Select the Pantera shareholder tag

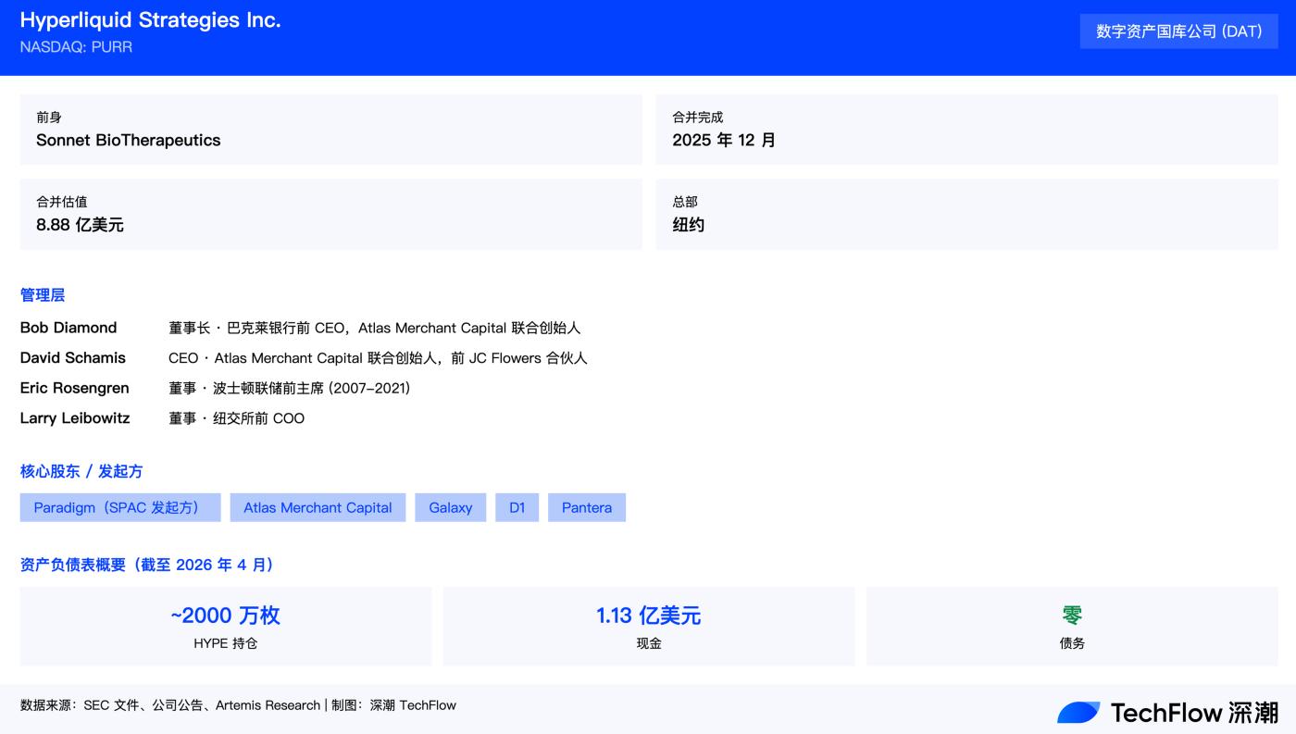tap(587, 507)
